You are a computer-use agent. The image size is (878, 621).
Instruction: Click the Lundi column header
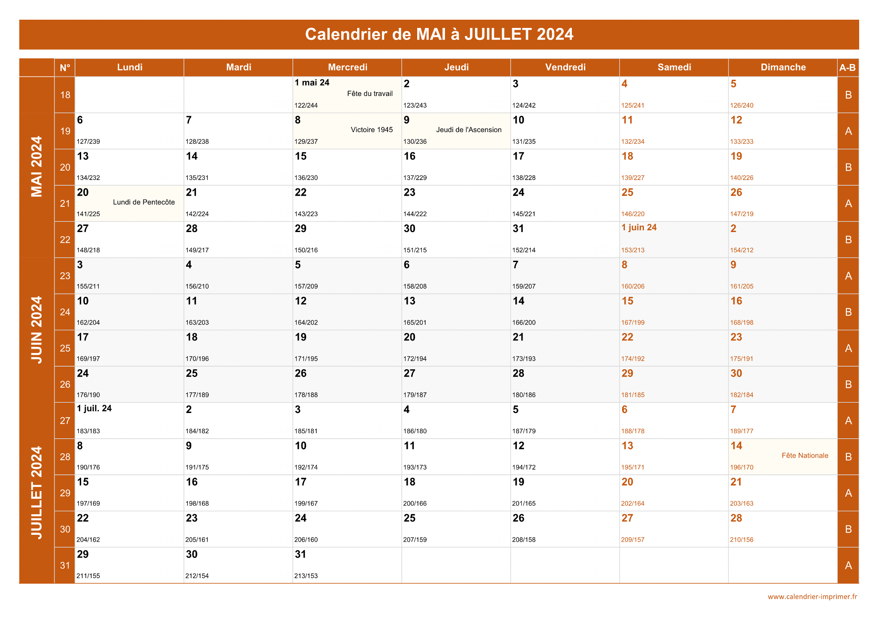click(129, 67)
